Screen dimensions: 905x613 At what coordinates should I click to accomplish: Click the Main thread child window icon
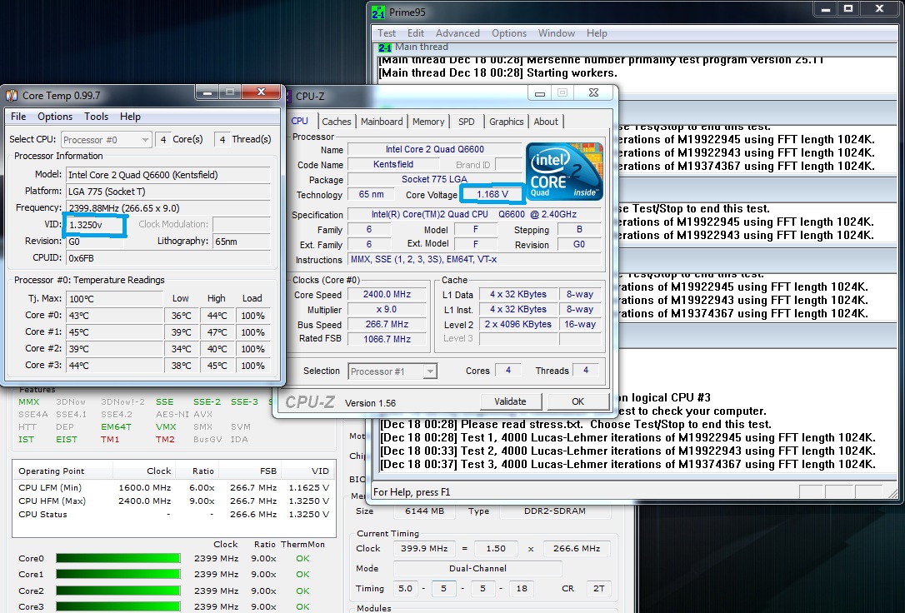[x=386, y=47]
